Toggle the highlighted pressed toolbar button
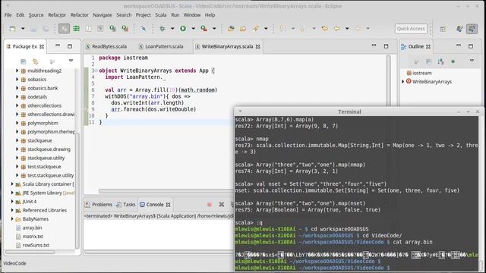486x273 pixels. point(64,29)
